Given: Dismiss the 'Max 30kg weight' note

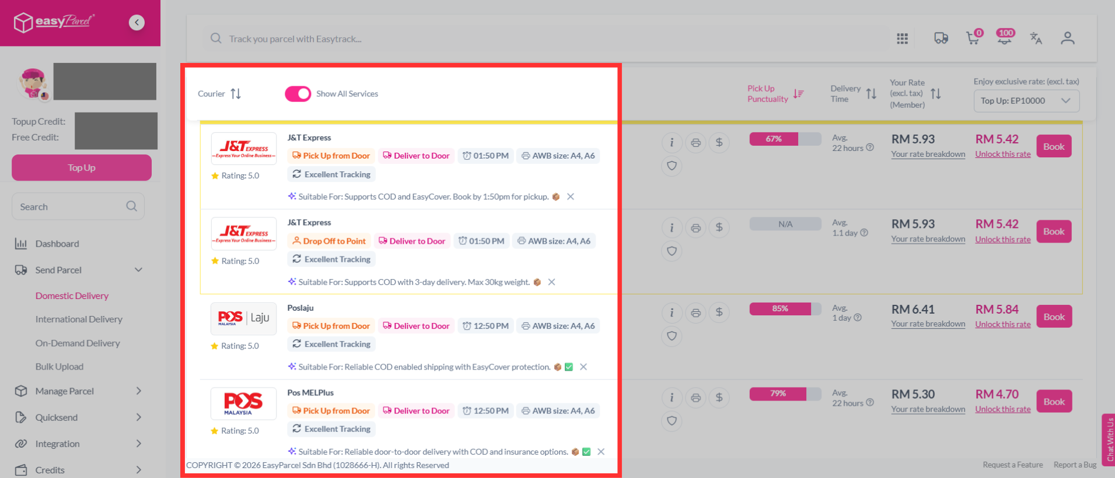Looking at the screenshot, I should click(551, 282).
